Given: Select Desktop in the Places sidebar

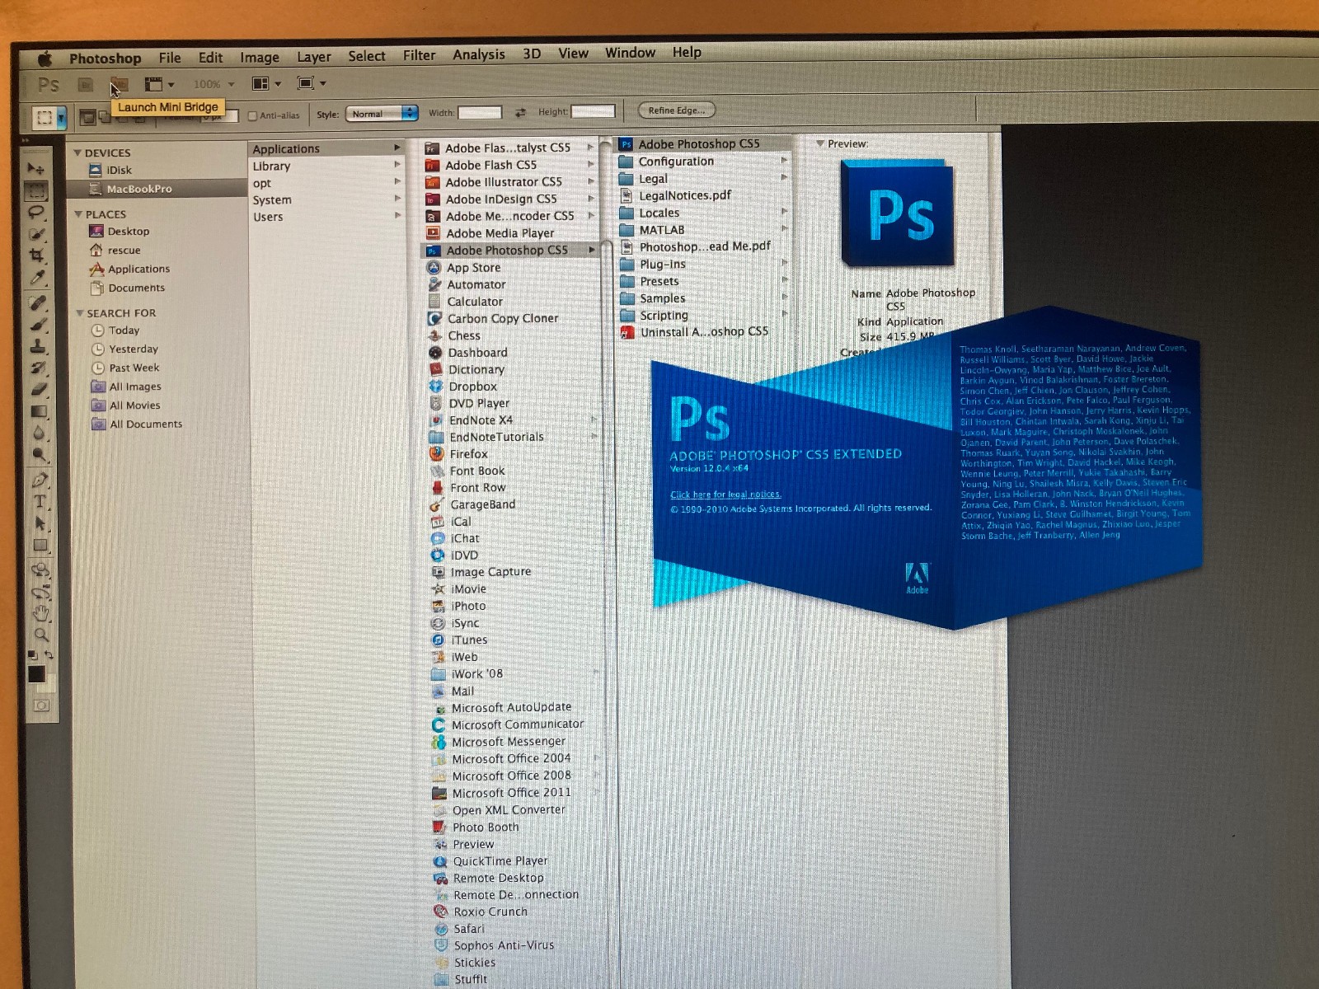Looking at the screenshot, I should [129, 232].
